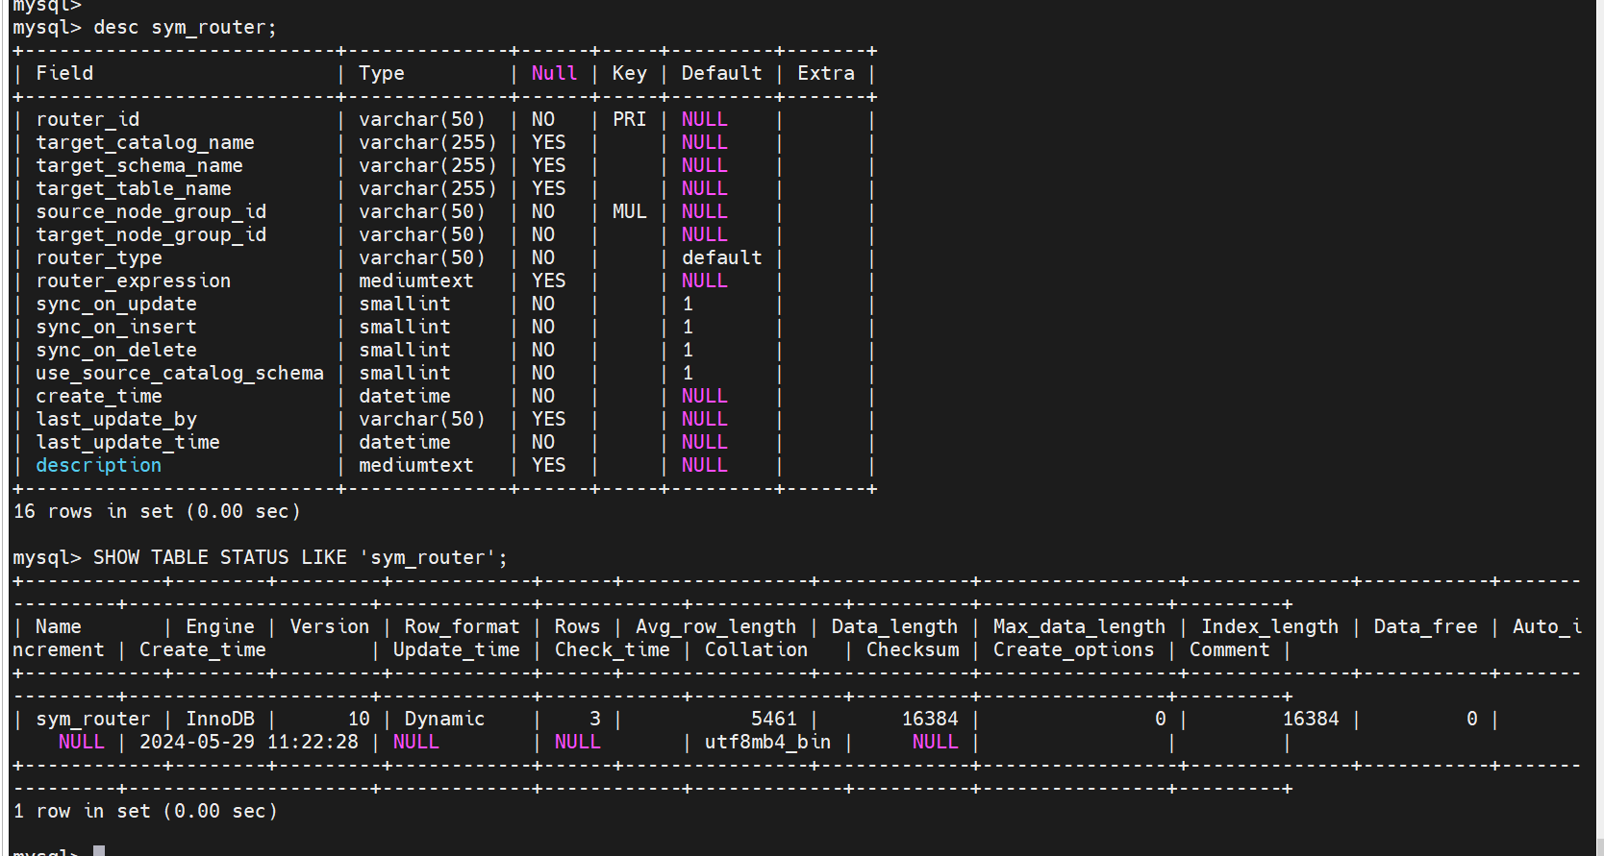Click the blue 'description' field name
The width and height of the screenshot is (1604, 856).
point(98,466)
